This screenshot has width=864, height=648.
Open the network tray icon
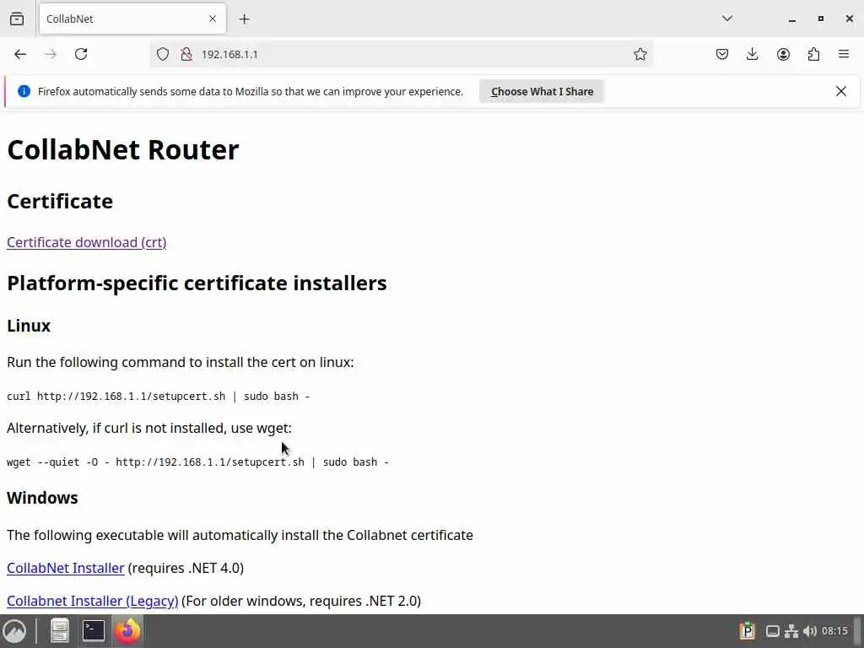(x=791, y=631)
